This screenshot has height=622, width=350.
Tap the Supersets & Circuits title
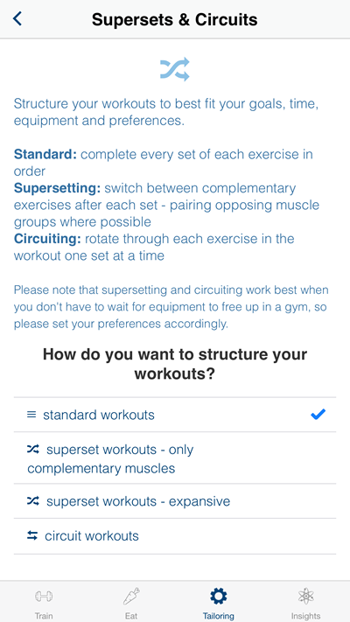point(175,19)
